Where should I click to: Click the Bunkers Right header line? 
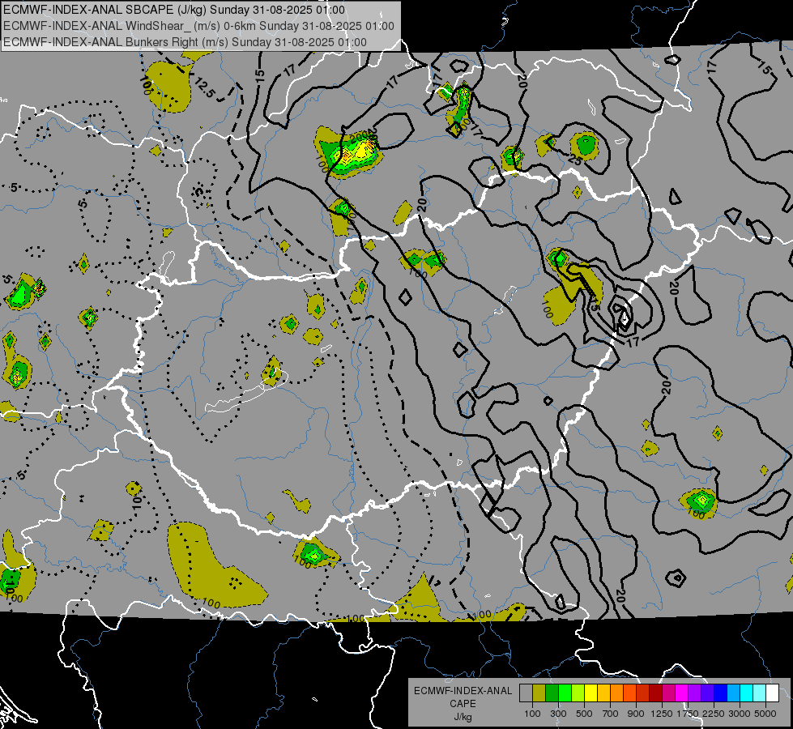pos(185,42)
